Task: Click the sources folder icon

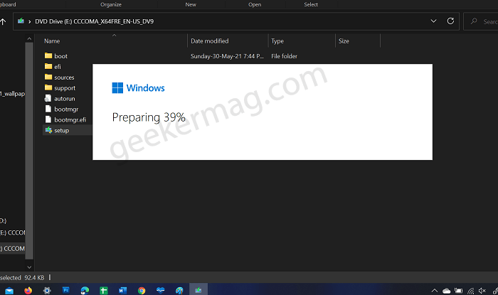Action: coord(48,77)
